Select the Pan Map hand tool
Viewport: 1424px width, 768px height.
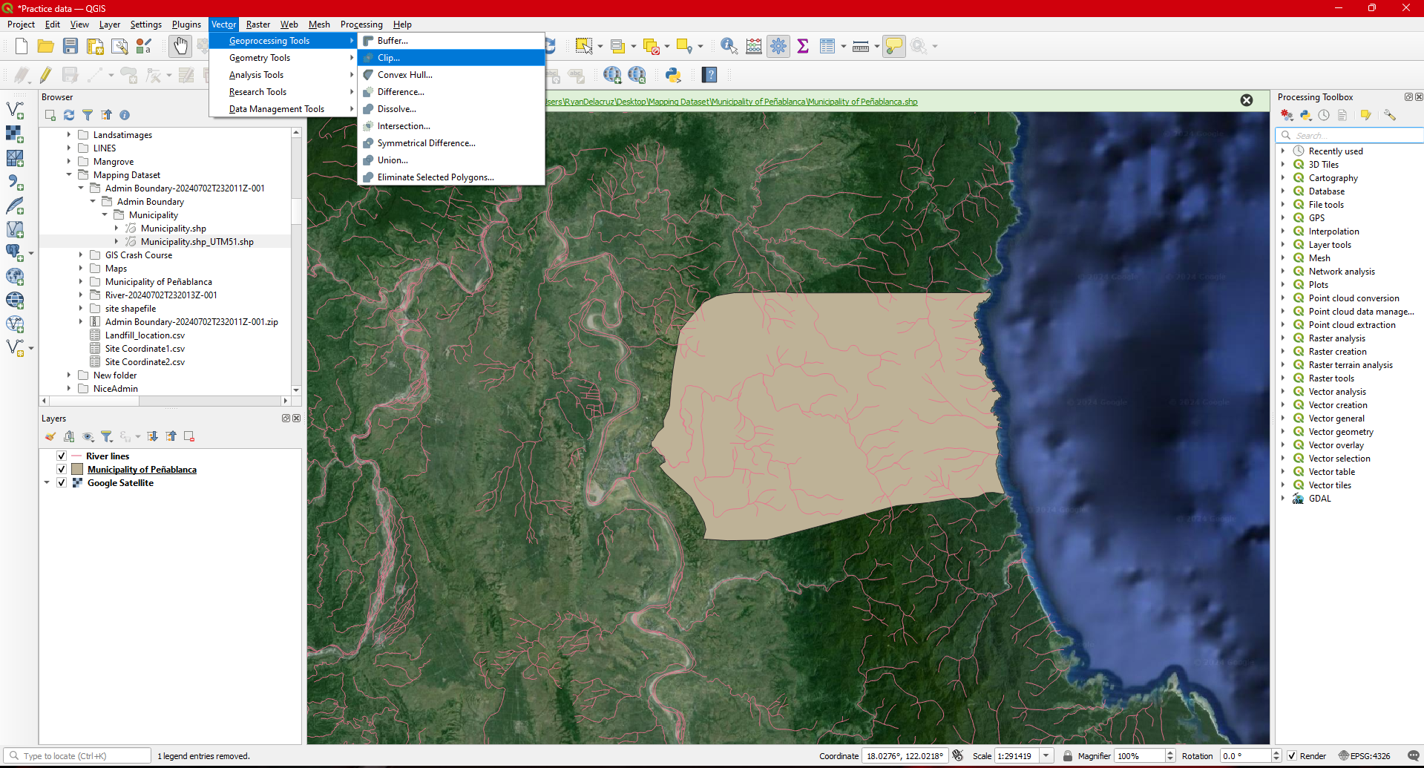pyautogui.click(x=180, y=46)
